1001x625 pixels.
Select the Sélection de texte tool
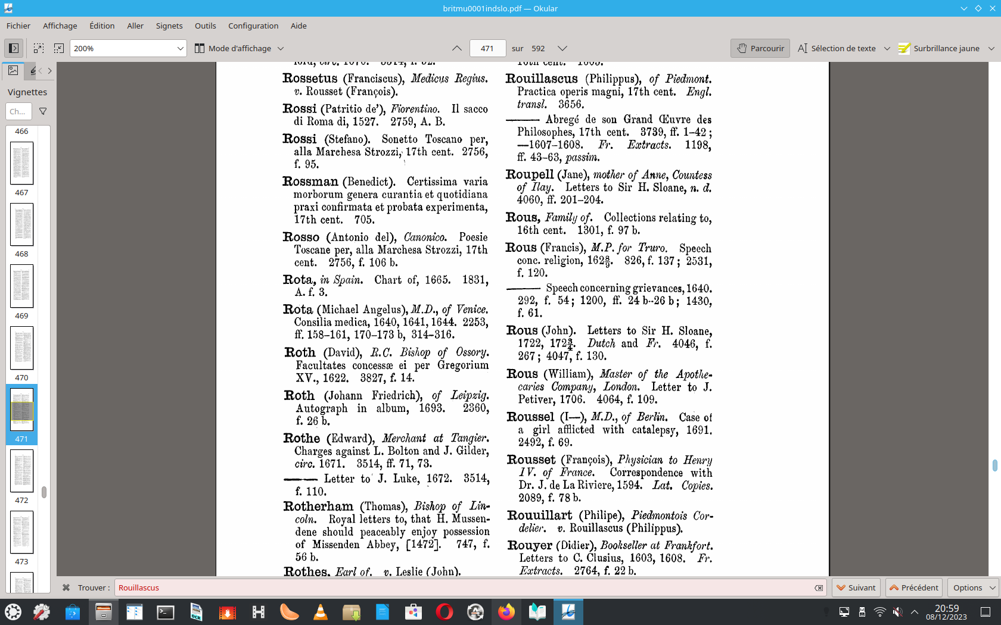point(837,48)
